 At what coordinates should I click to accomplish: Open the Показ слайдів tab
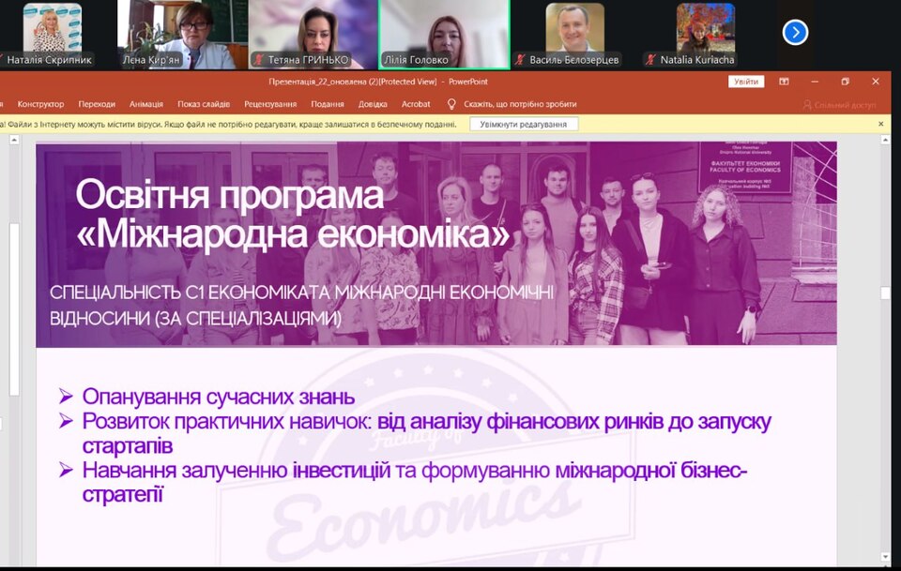coord(204,104)
